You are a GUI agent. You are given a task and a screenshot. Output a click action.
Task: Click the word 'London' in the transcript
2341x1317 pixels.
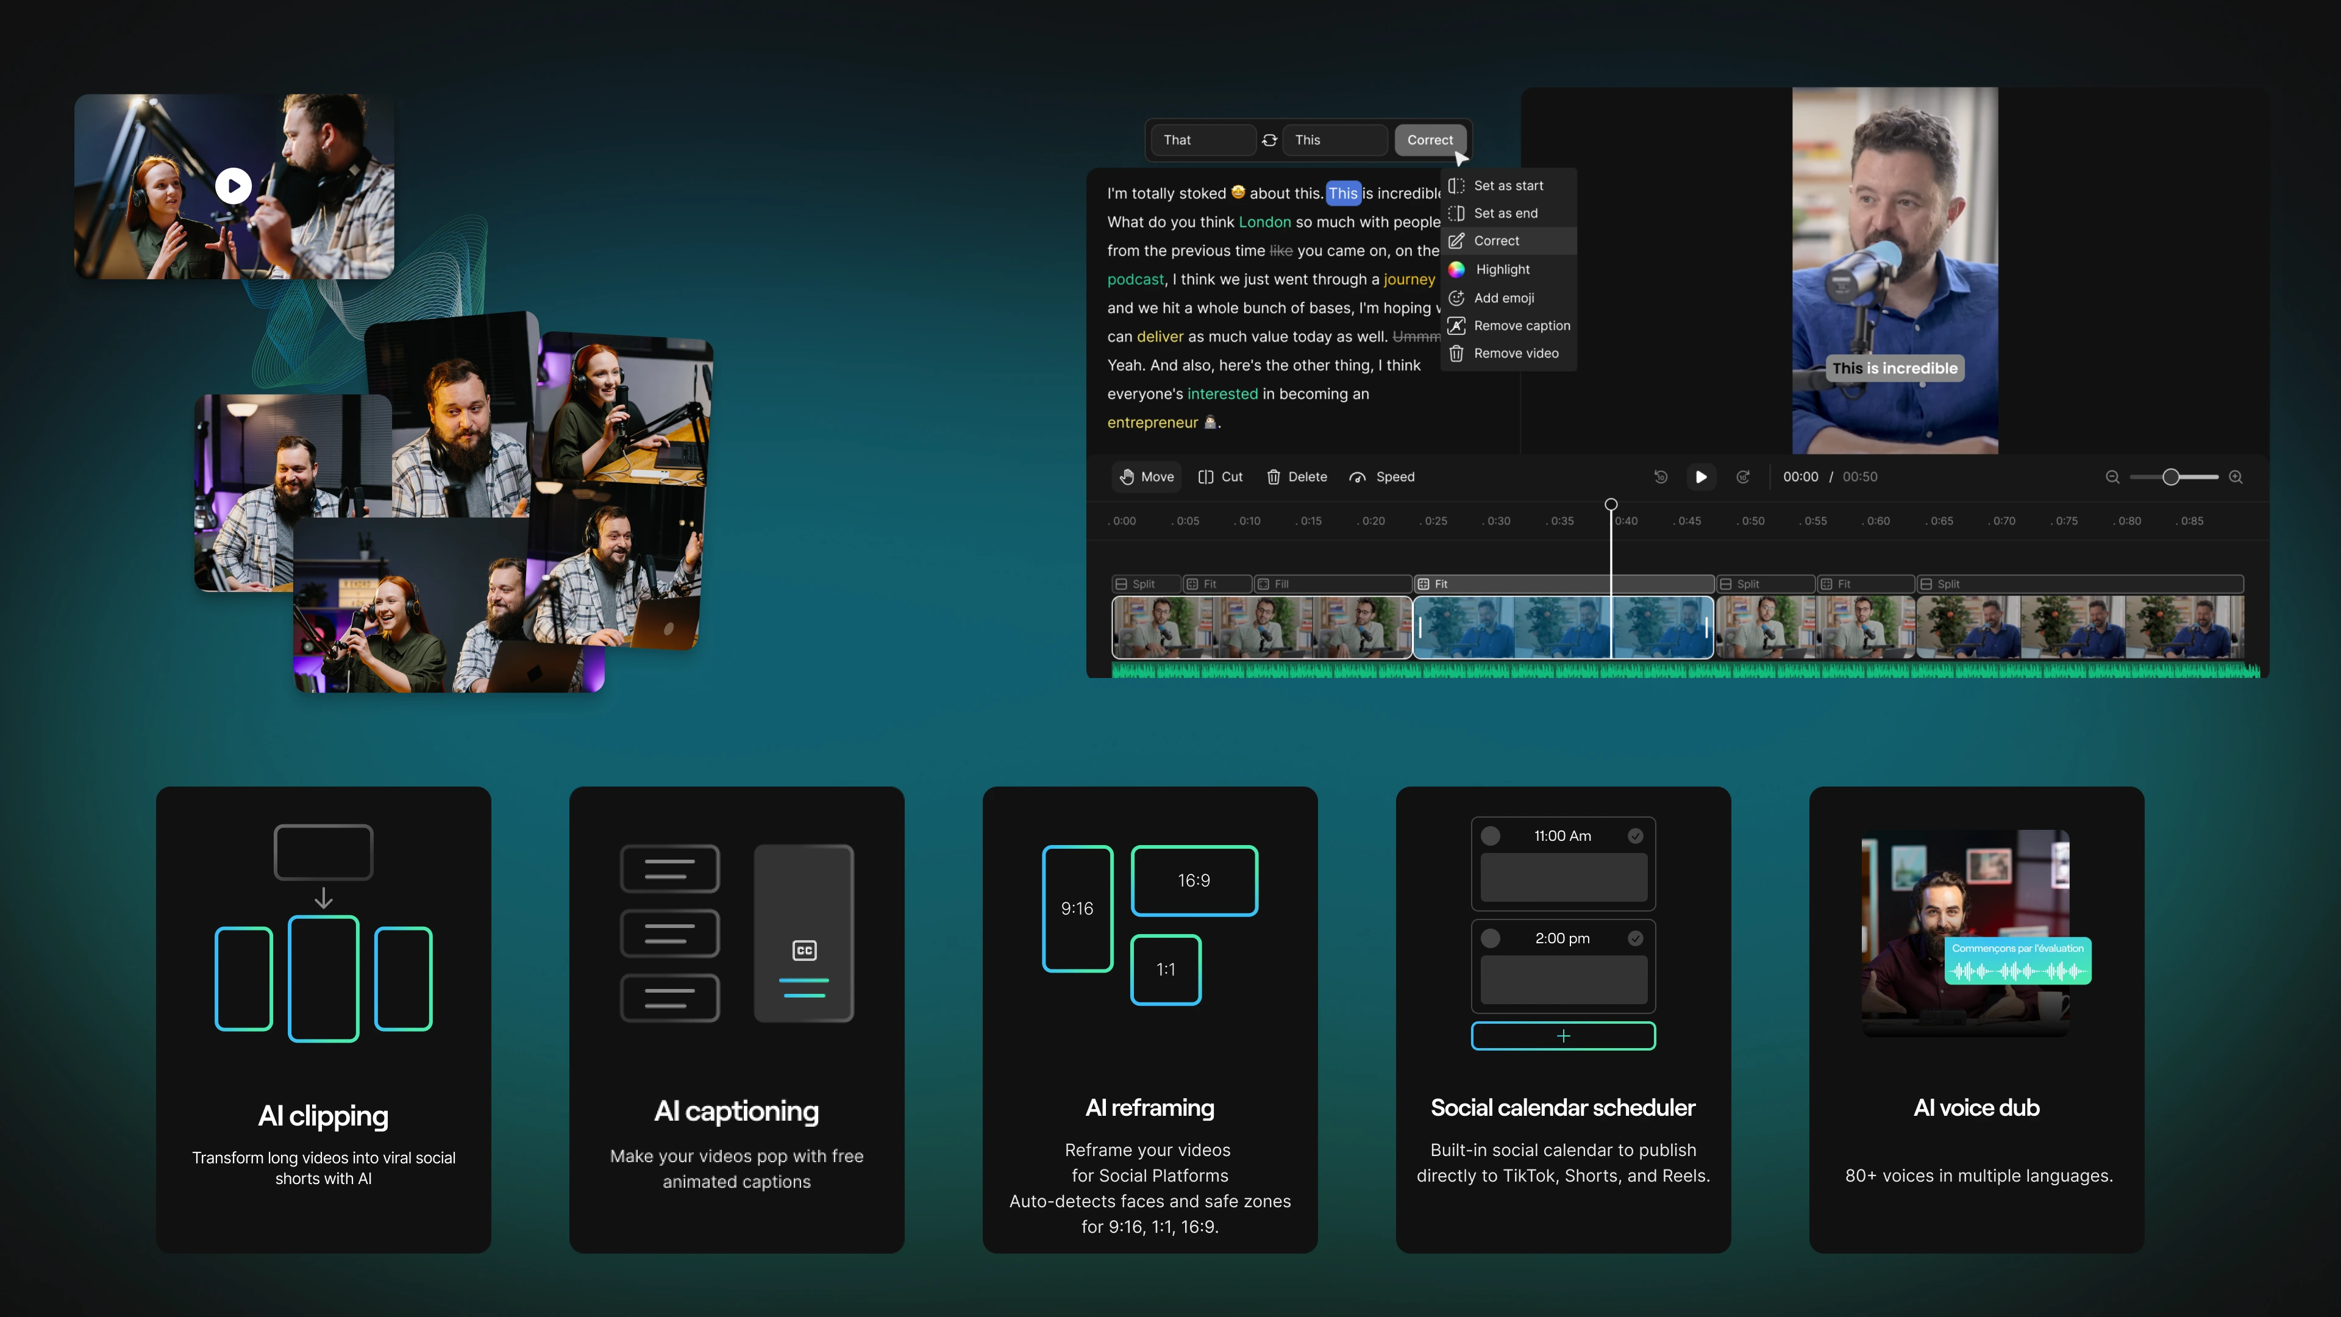pyautogui.click(x=1264, y=222)
